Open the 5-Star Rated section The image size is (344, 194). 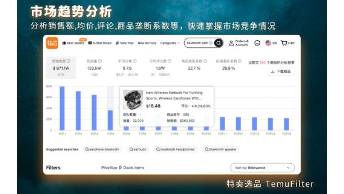coord(100,43)
